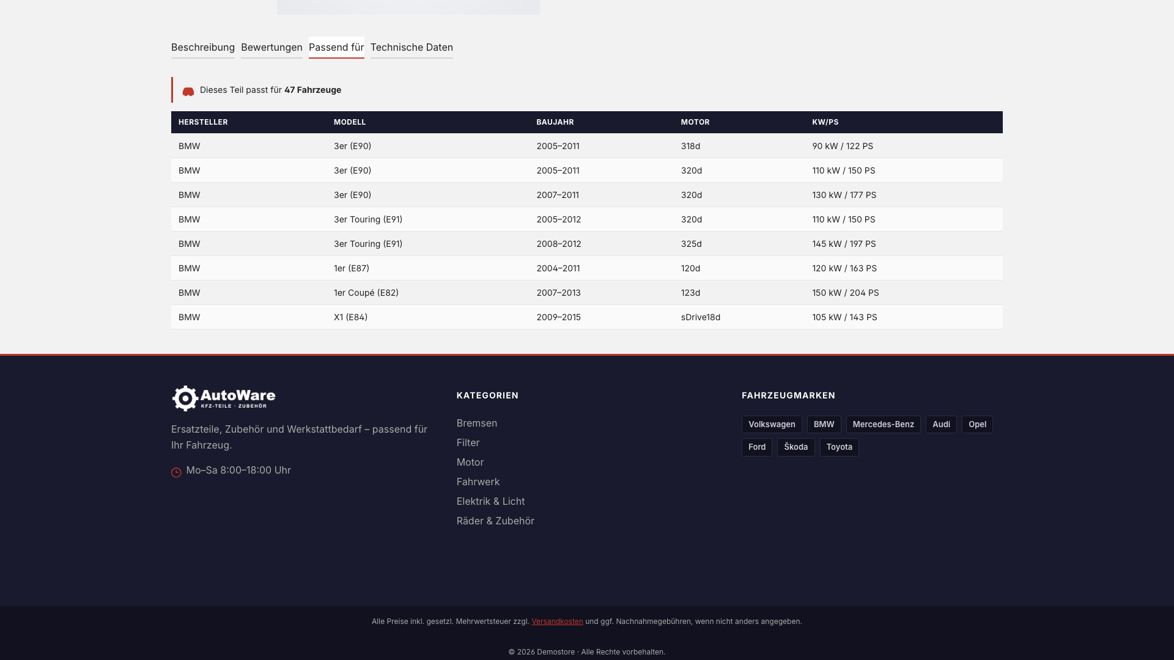Open the Fahrwerk category link

pos(478,482)
